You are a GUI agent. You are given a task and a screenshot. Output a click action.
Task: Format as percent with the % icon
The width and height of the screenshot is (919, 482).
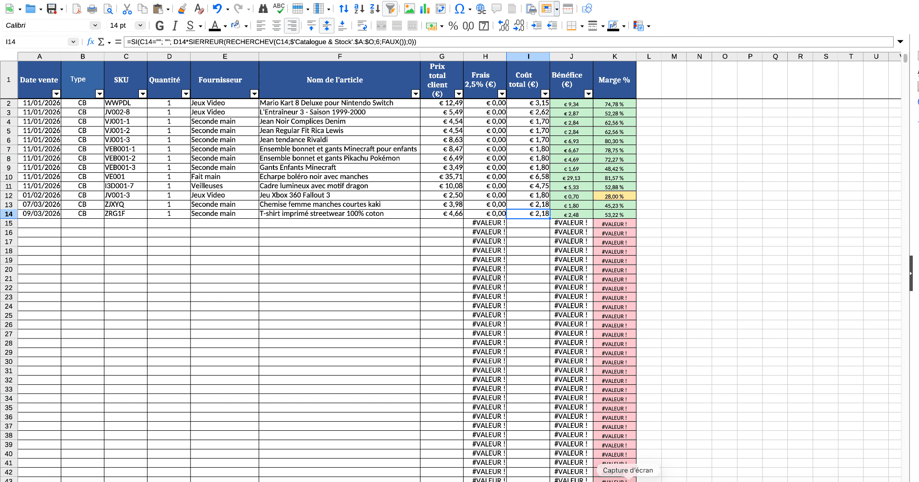point(453,26)
